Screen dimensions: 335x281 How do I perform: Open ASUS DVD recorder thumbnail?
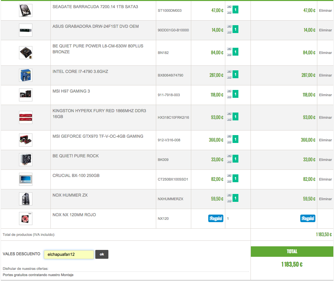[x=26, y=30]
